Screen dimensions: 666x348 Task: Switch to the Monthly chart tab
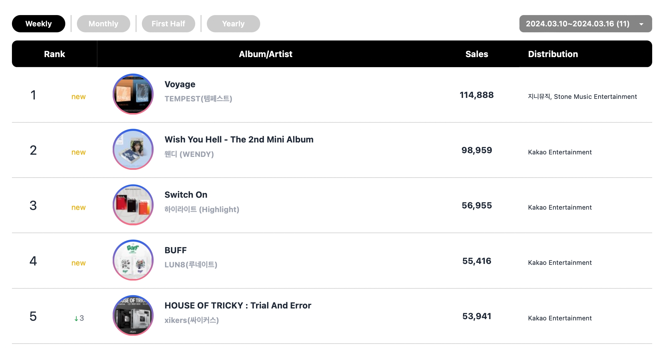103,24
